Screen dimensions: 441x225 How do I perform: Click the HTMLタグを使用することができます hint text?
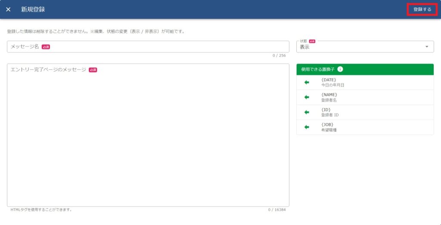[41, 210]
